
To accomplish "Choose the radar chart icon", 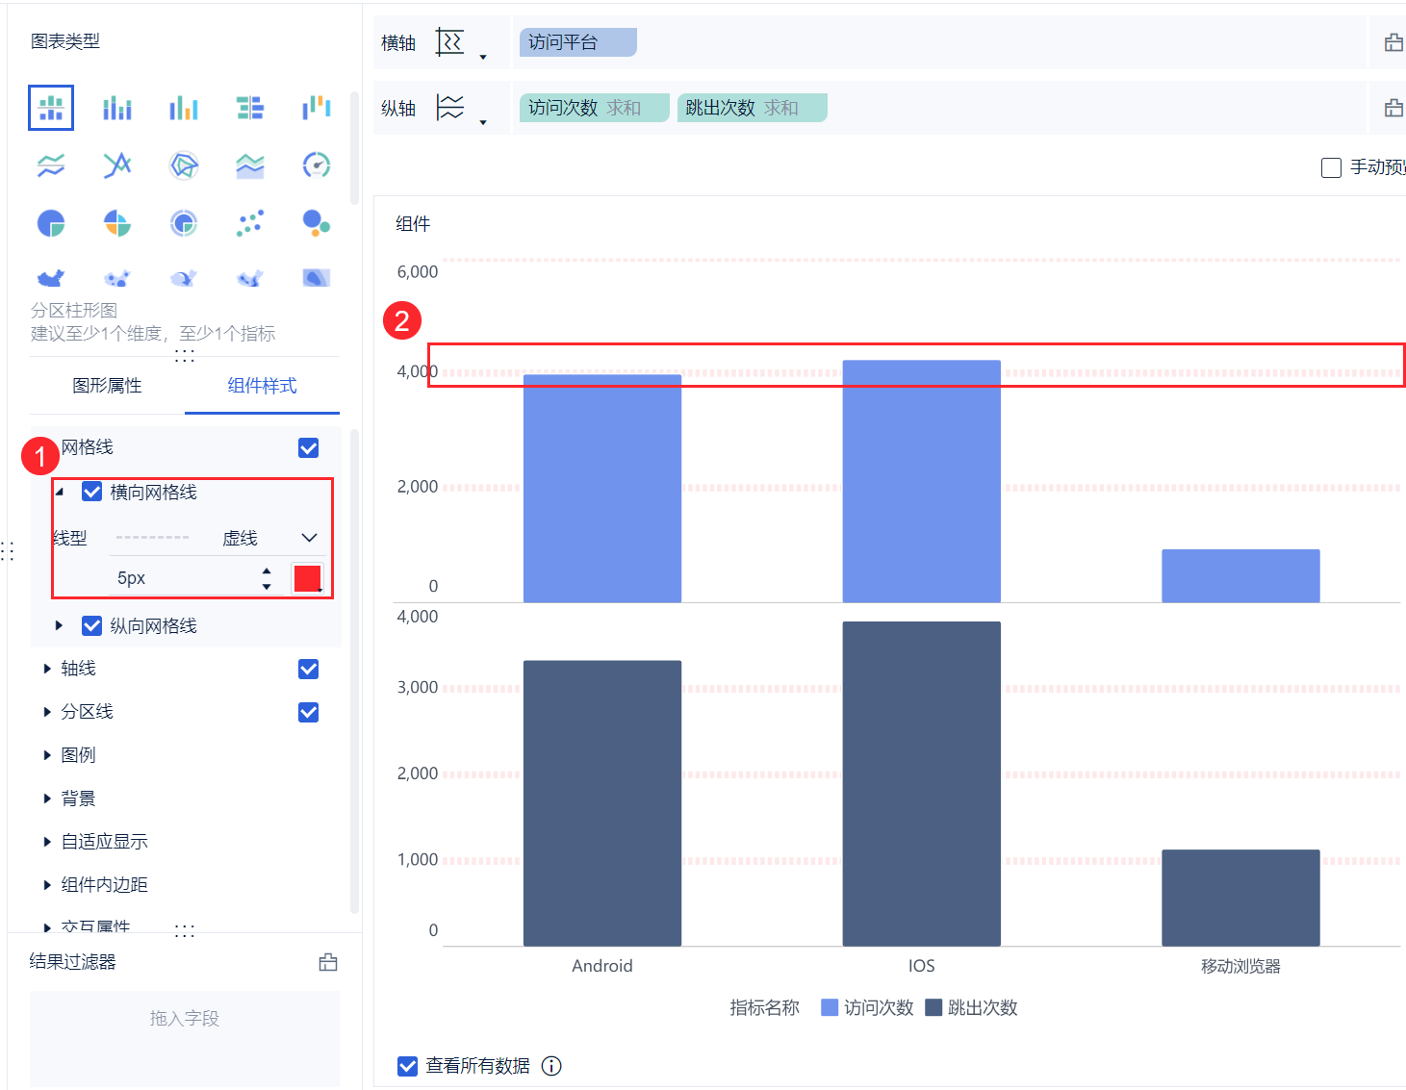I will click(x=184, y=165).
